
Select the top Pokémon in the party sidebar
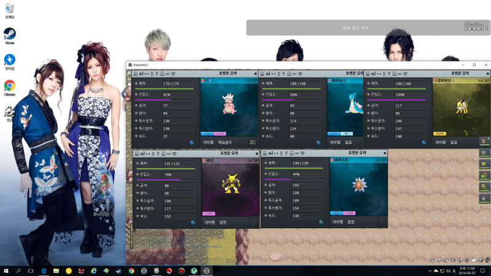[x=485, y=141]
